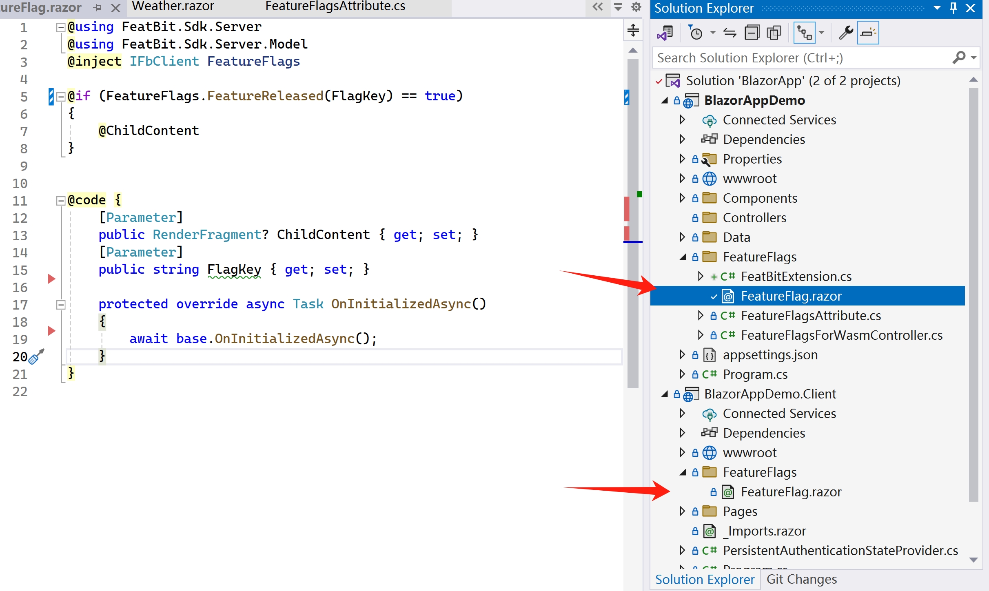Collapse the @if block on line 5
This screenshot has height=591, width=989.
click(60, 97)
